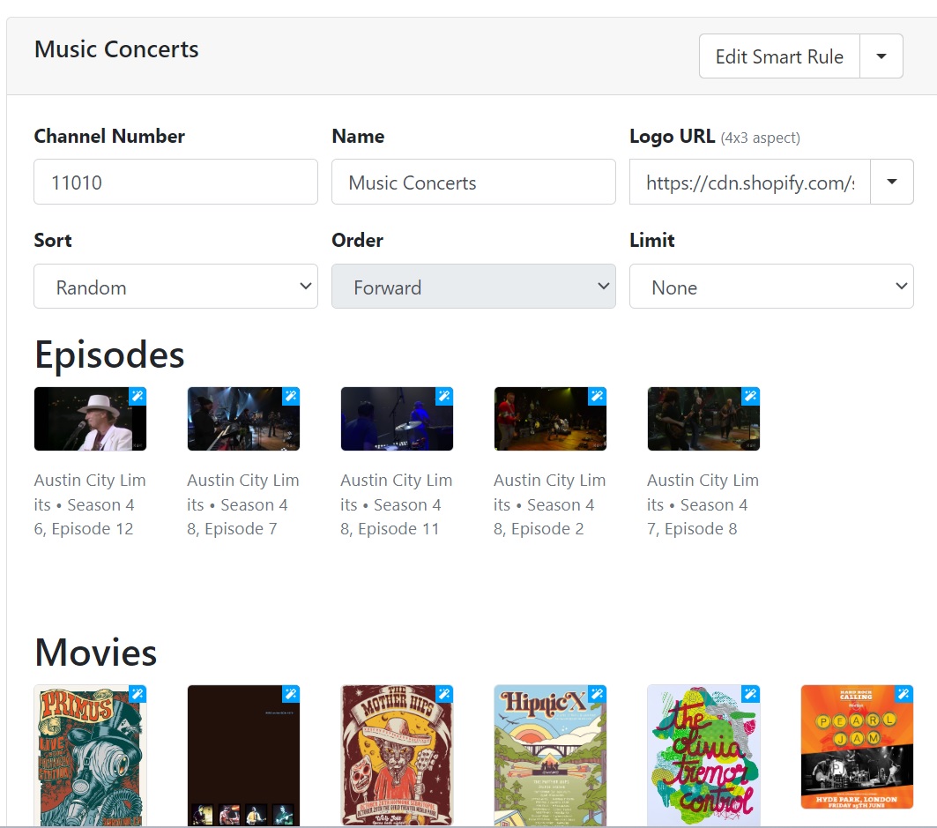The width and height of the screenshot is (937, 828).
Task: Click wand badge on Season 48 Episode 7 thumbnail
Action: pyautogui.click(x=291, y=396)
